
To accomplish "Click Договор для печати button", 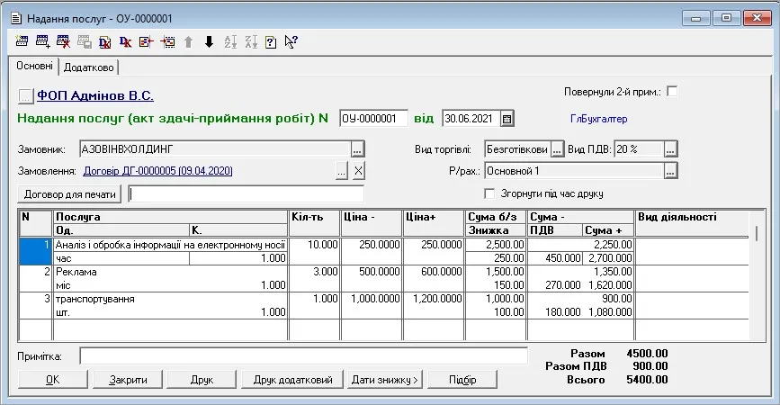I will tap(69, 194).
